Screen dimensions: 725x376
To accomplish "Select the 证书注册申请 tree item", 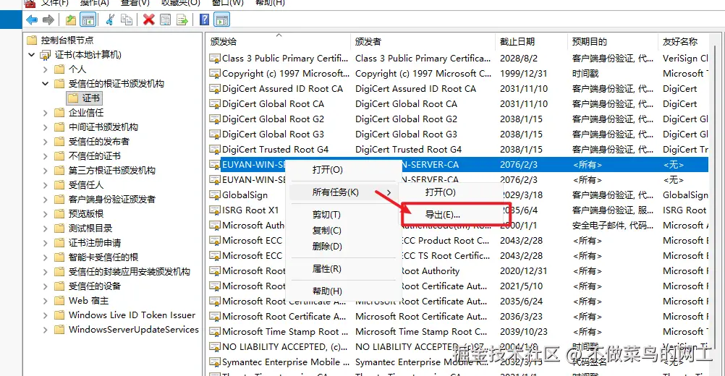I will (95, 243).
